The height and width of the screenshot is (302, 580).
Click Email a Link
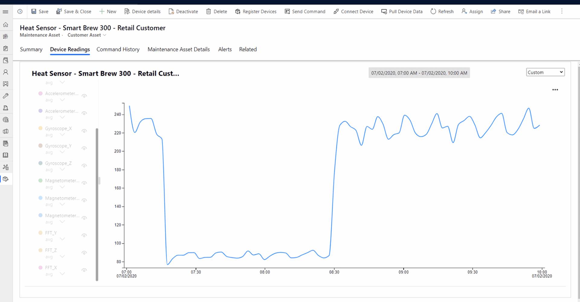pyautogui.click(x=534, y=11)
